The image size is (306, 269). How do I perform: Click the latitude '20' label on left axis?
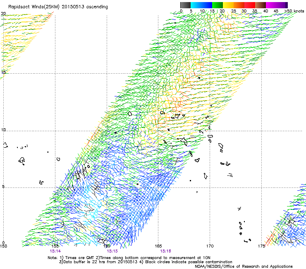click(3, 14)
